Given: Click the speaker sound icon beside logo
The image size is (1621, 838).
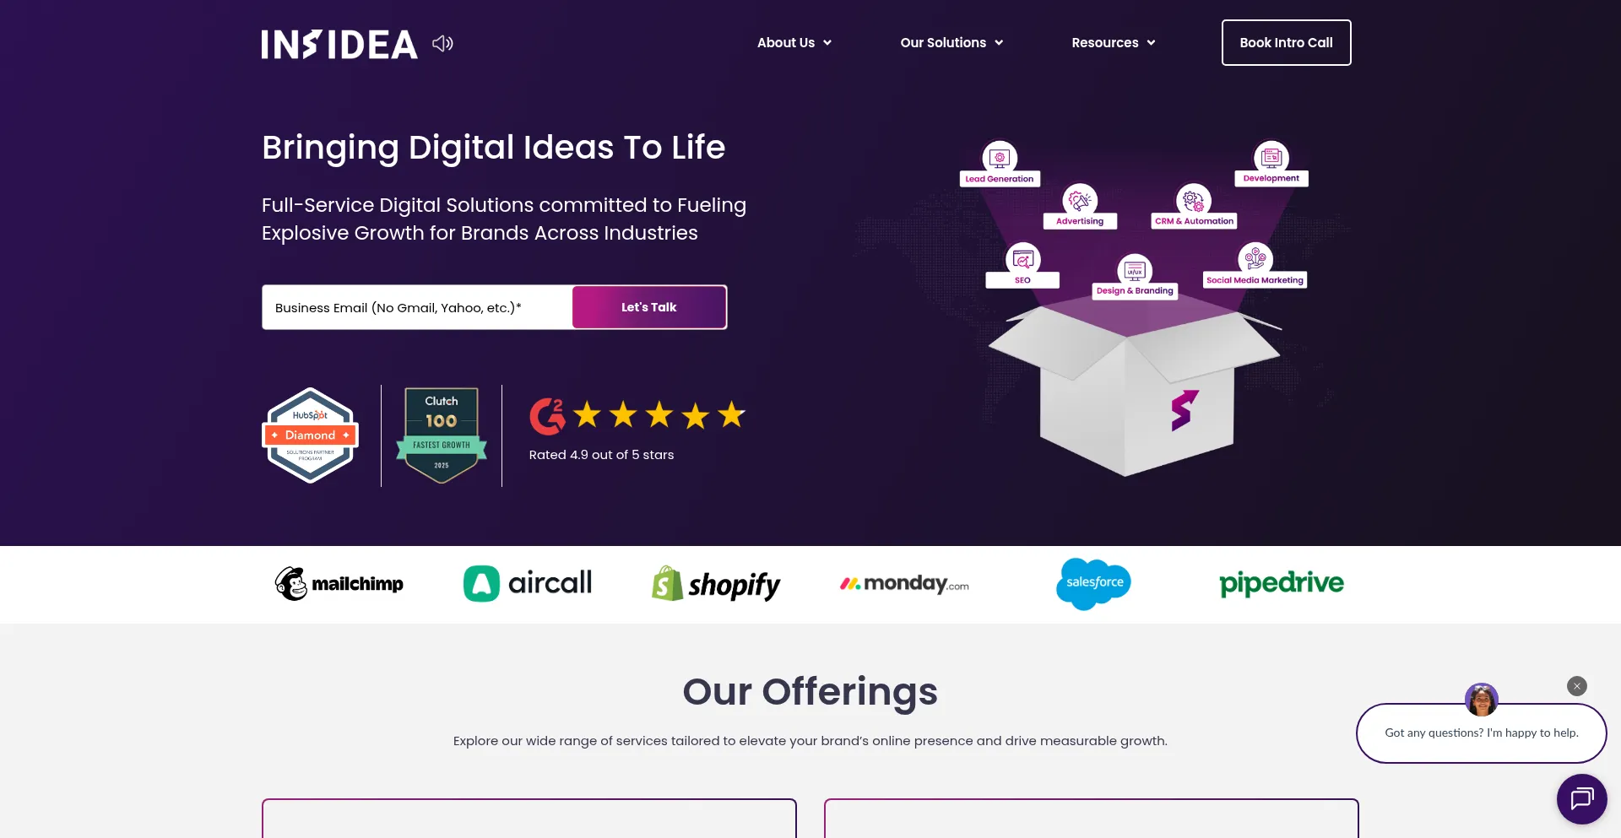Looking at the screenshot, I should coord(442,43).
